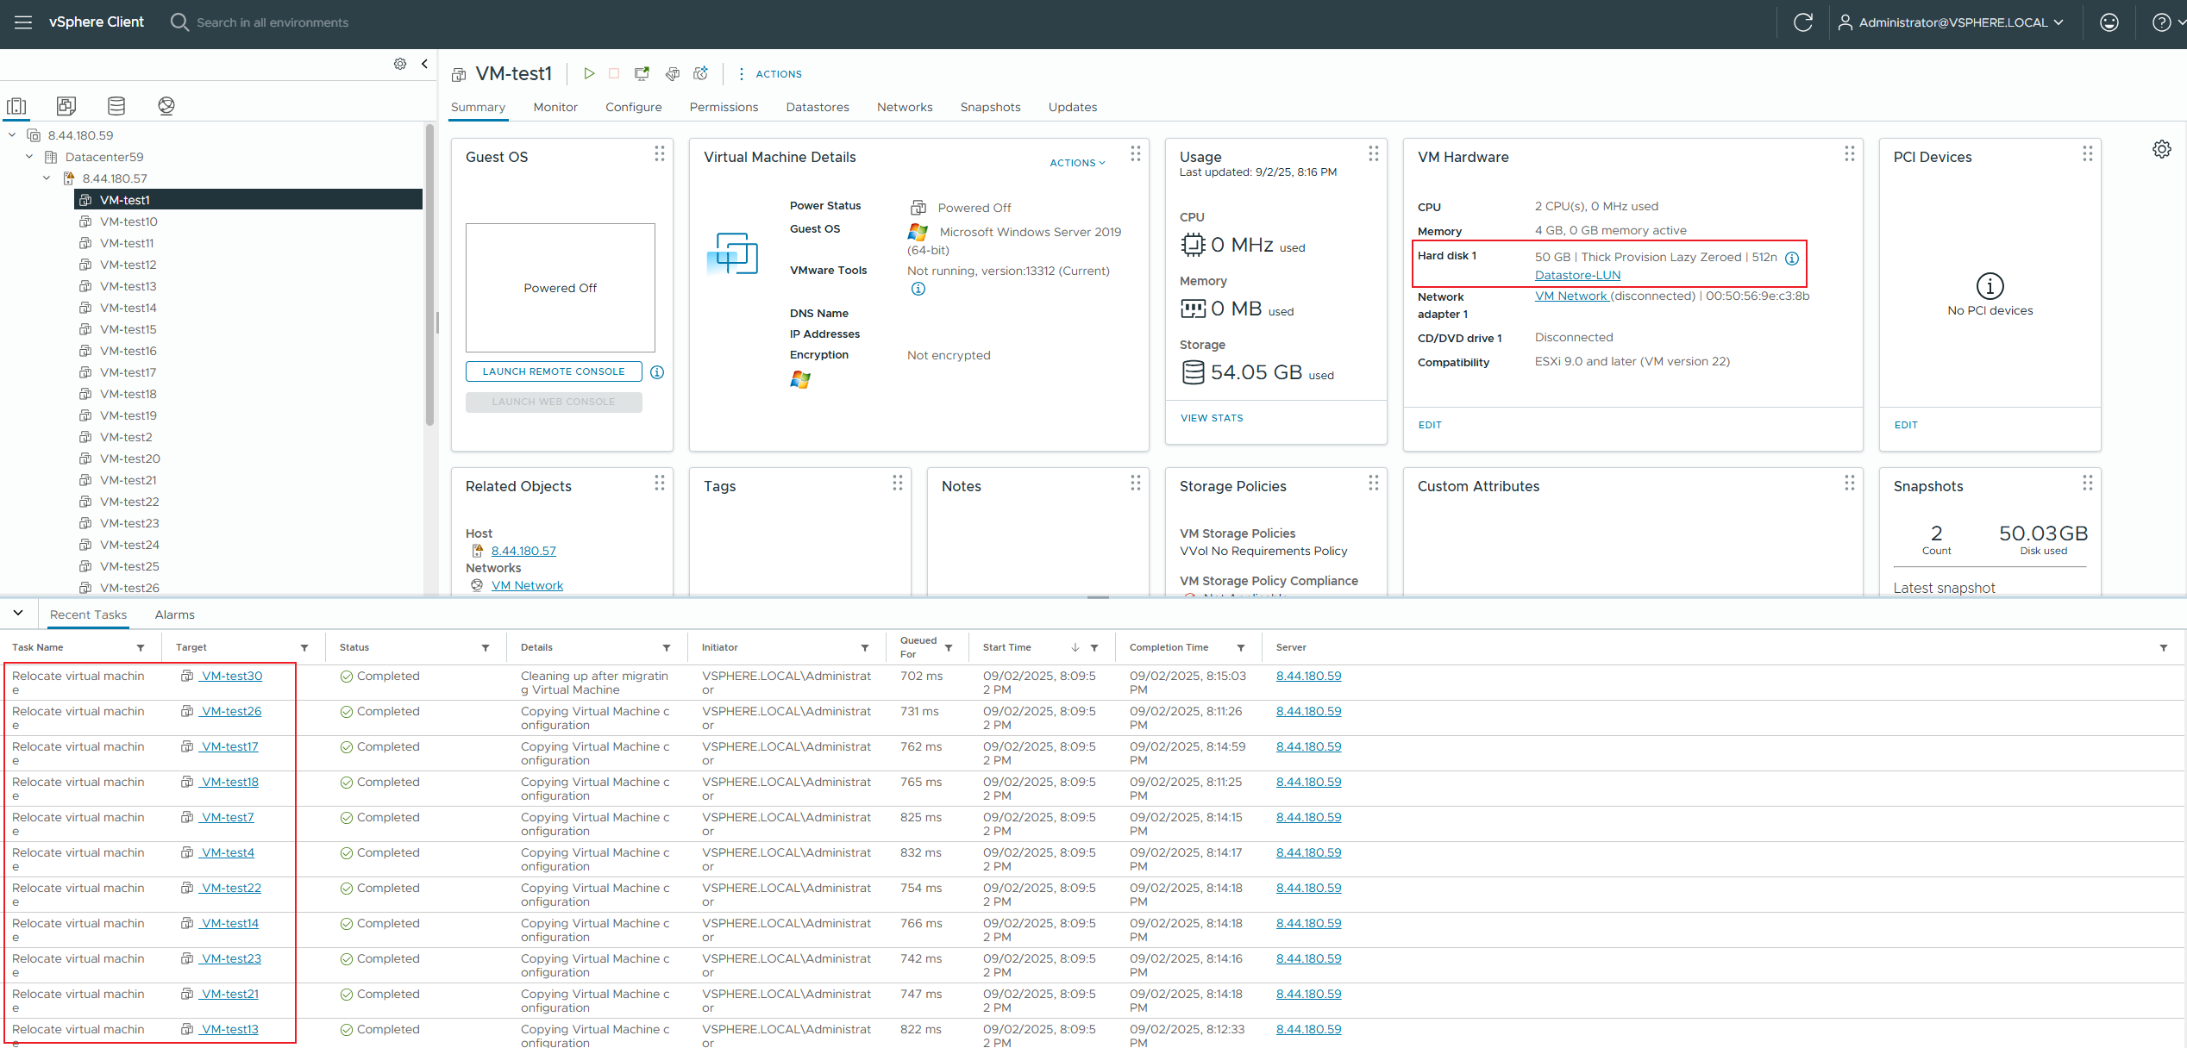Click PCI Devices card drag handle
The width and height of the screenshot is (2187, 1048).
(2088, 153)
